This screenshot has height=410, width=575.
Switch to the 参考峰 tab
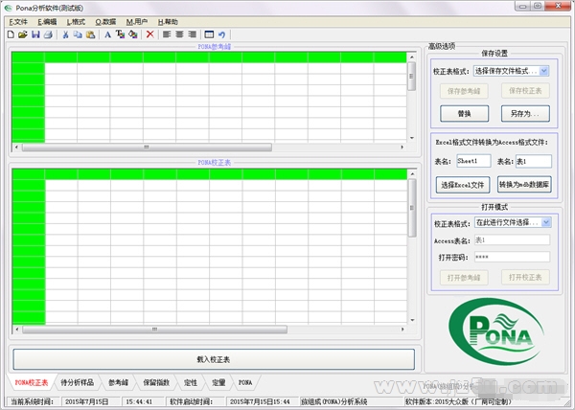[118, 383]
